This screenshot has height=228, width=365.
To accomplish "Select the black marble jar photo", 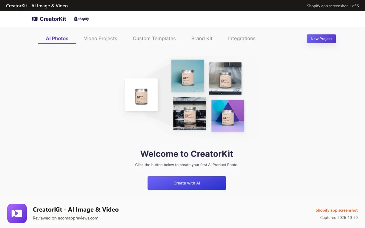I will [x=190, y=113].
